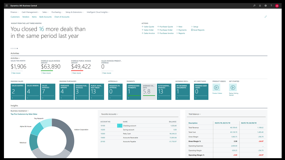The width and height of the screenshot is (285, 160).
Task: Create a new Sales Order
Action: [x=148, y=30]
